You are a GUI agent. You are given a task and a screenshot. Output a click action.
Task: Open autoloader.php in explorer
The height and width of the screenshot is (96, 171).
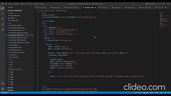point(20,15)
